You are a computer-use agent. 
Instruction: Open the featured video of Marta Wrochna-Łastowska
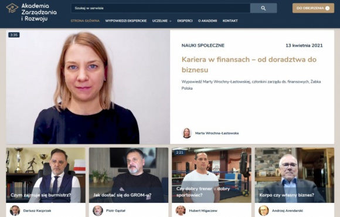[88, 87]
